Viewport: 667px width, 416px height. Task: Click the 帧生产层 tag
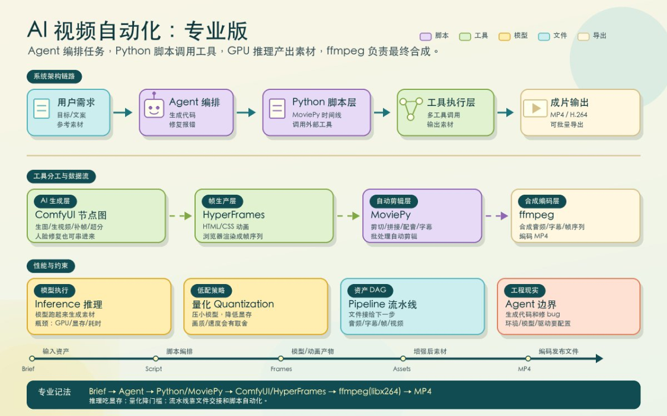pos(222,201)
